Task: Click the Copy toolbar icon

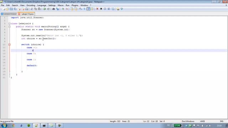Action: (x=36, y=9)
